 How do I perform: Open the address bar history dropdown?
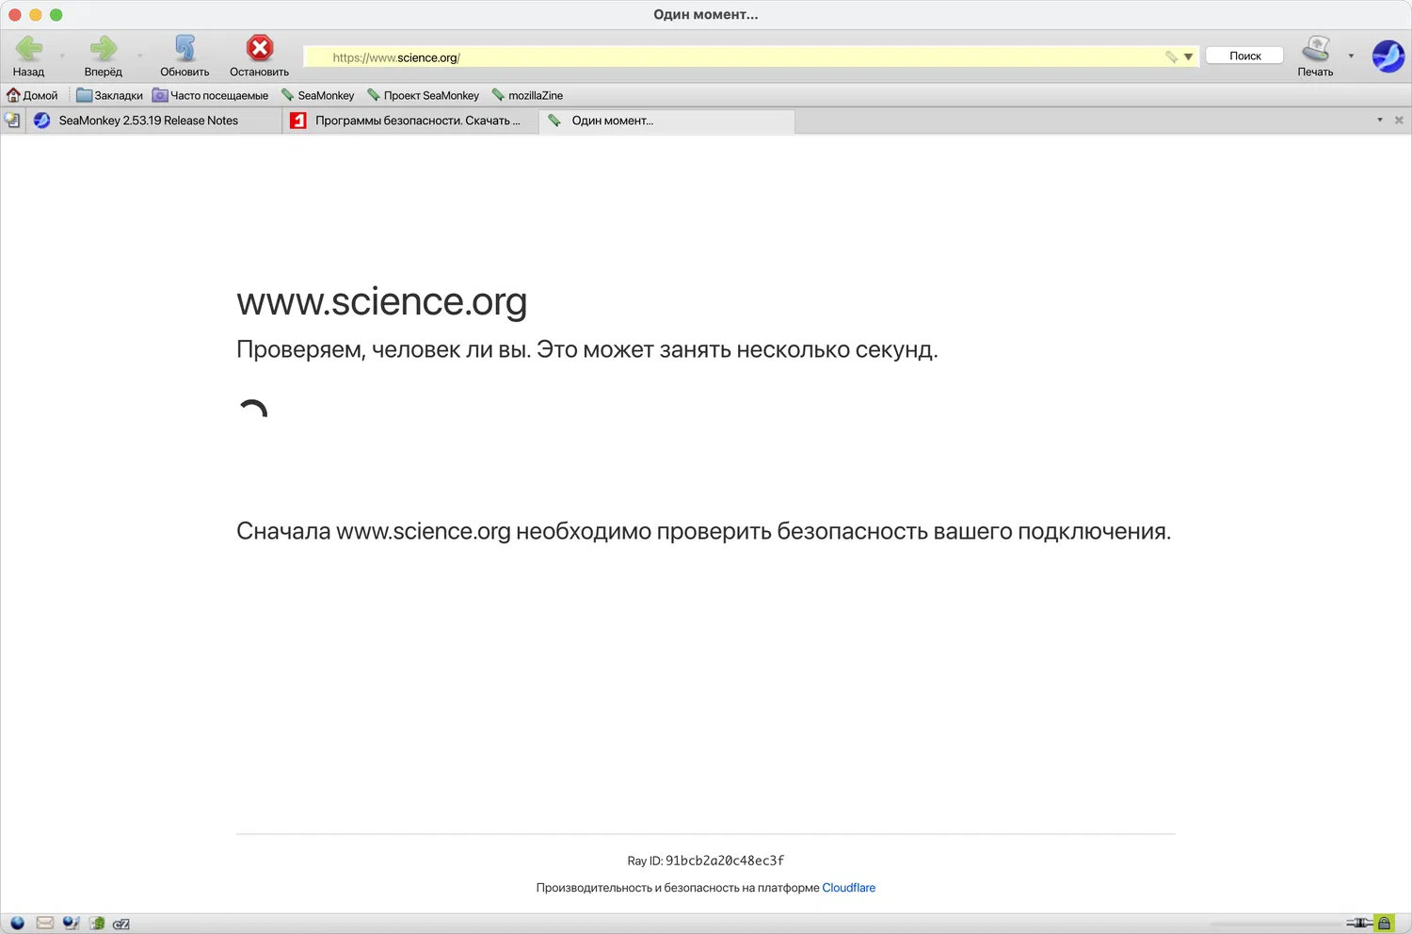(1189, 57)
